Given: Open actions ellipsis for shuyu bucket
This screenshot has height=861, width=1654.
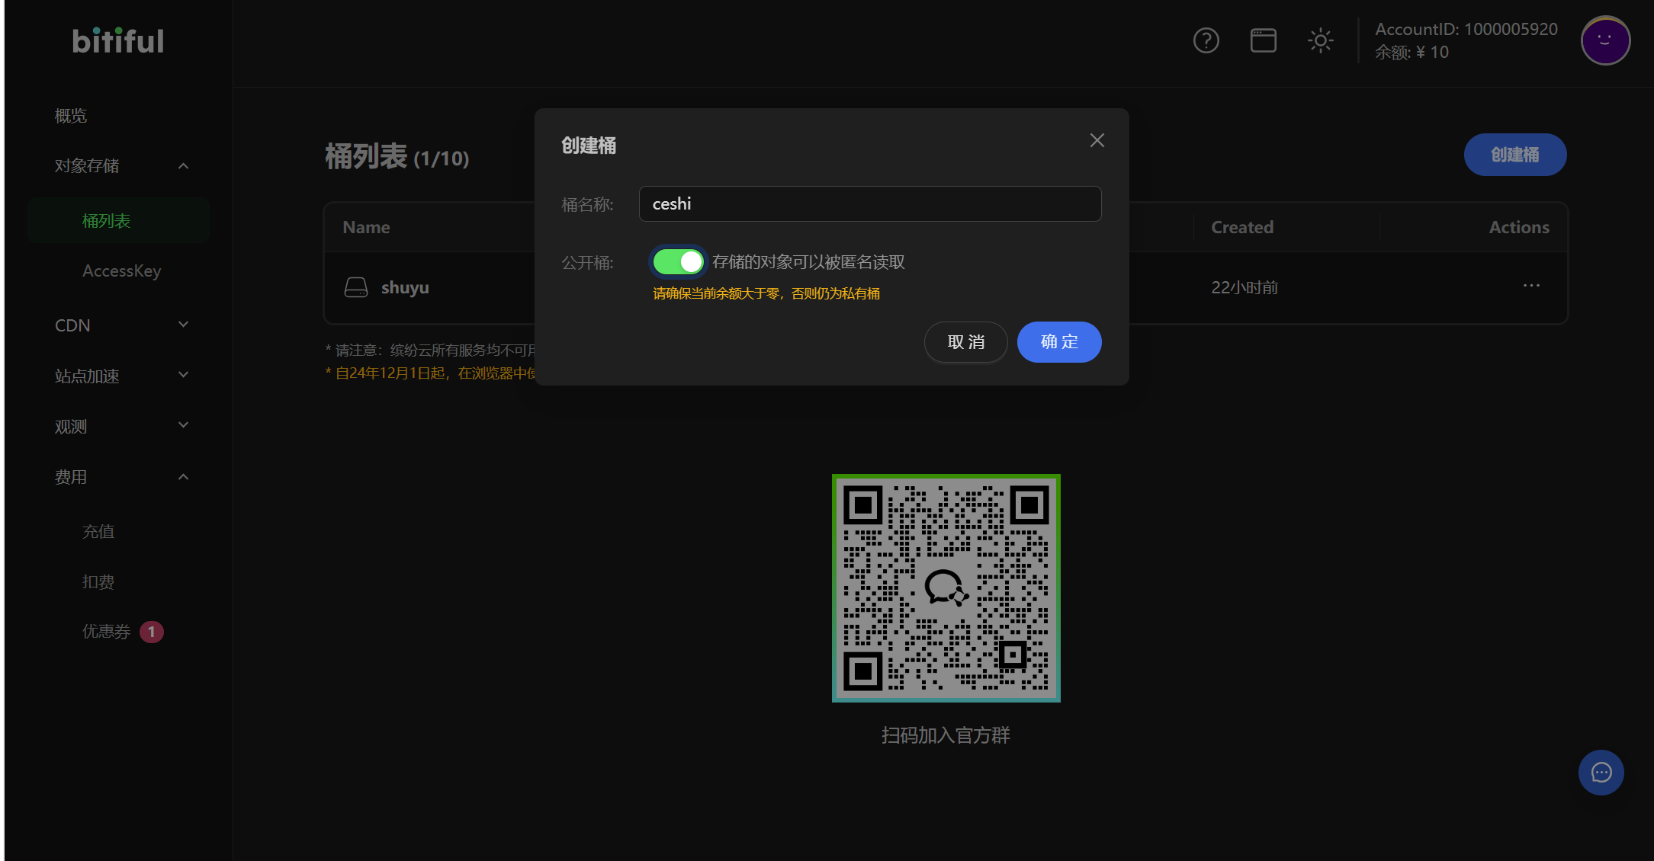Looking at the screenshot, I should pyautogui.click(x=1531, y=286).
